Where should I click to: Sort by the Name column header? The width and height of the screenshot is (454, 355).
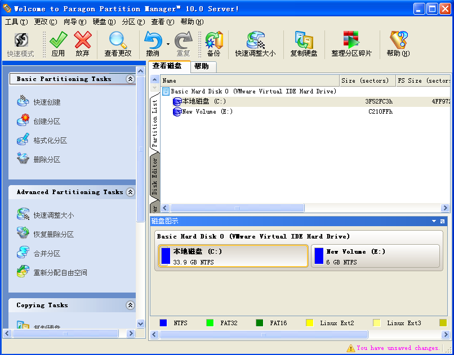coord(250,80)
